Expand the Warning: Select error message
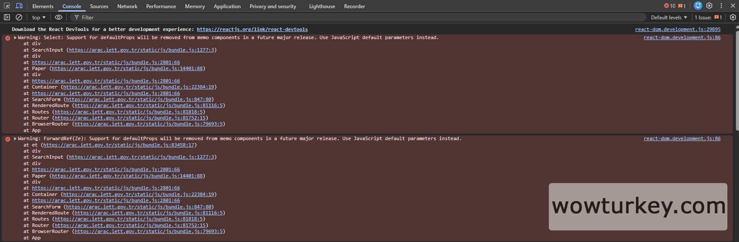 pos(16,38)
